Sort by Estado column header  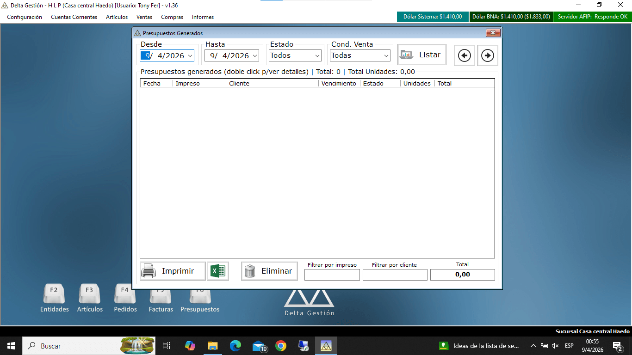[380, 83]
